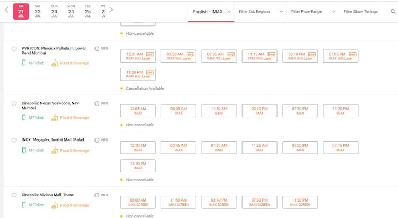Toggle heart for Cinepolis Nexus Seawoods
Viewport: 398px width, 218px height.
(14, 104)
